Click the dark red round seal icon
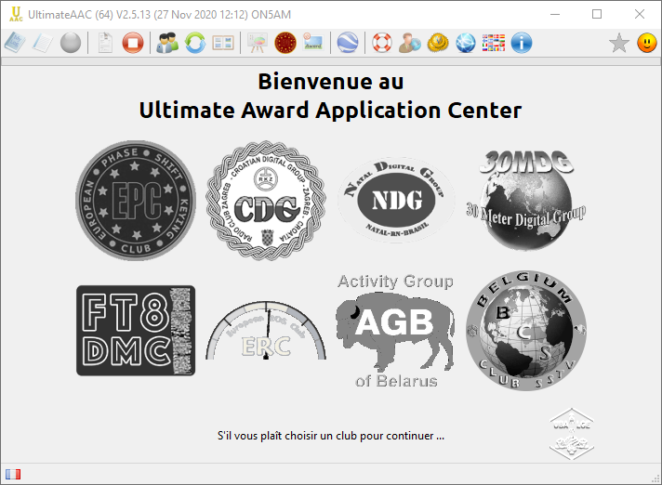 (x=285, y=43)
